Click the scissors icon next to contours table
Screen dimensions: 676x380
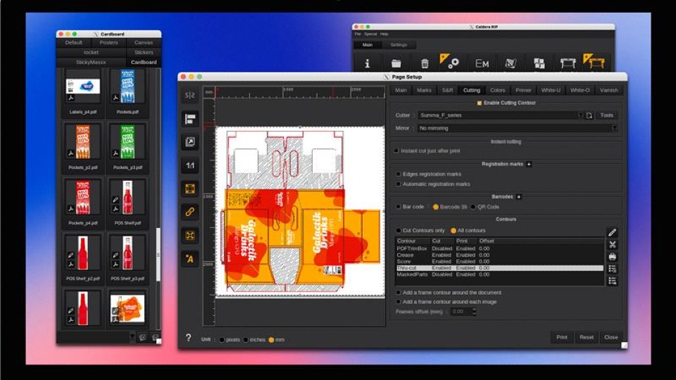coord(612,245)
